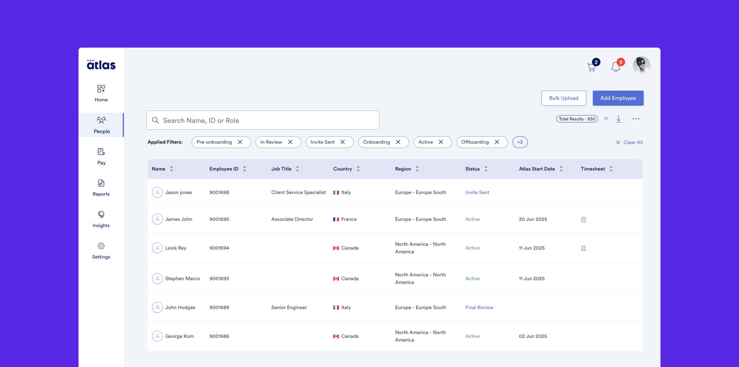Click the Bulk Upload button
The image size is (739, 367).
pos(563,98)
